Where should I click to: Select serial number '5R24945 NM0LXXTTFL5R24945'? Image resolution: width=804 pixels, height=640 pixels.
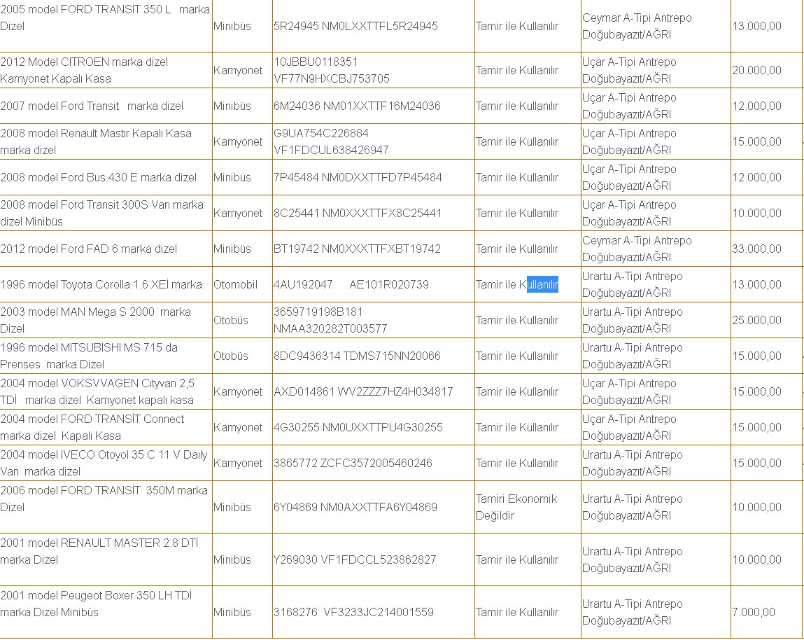tap(355, 26)
